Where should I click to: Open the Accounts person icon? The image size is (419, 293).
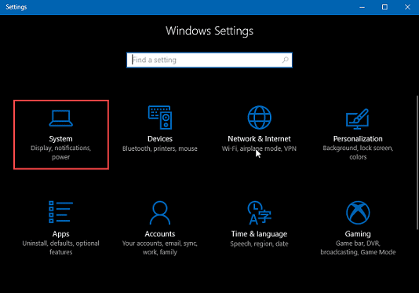tap(160, 212)
